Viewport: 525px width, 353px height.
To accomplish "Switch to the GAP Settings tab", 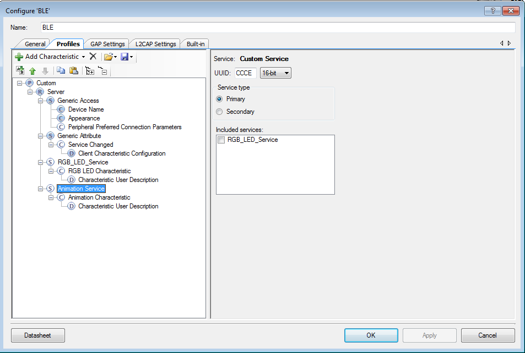I will 107,44.
